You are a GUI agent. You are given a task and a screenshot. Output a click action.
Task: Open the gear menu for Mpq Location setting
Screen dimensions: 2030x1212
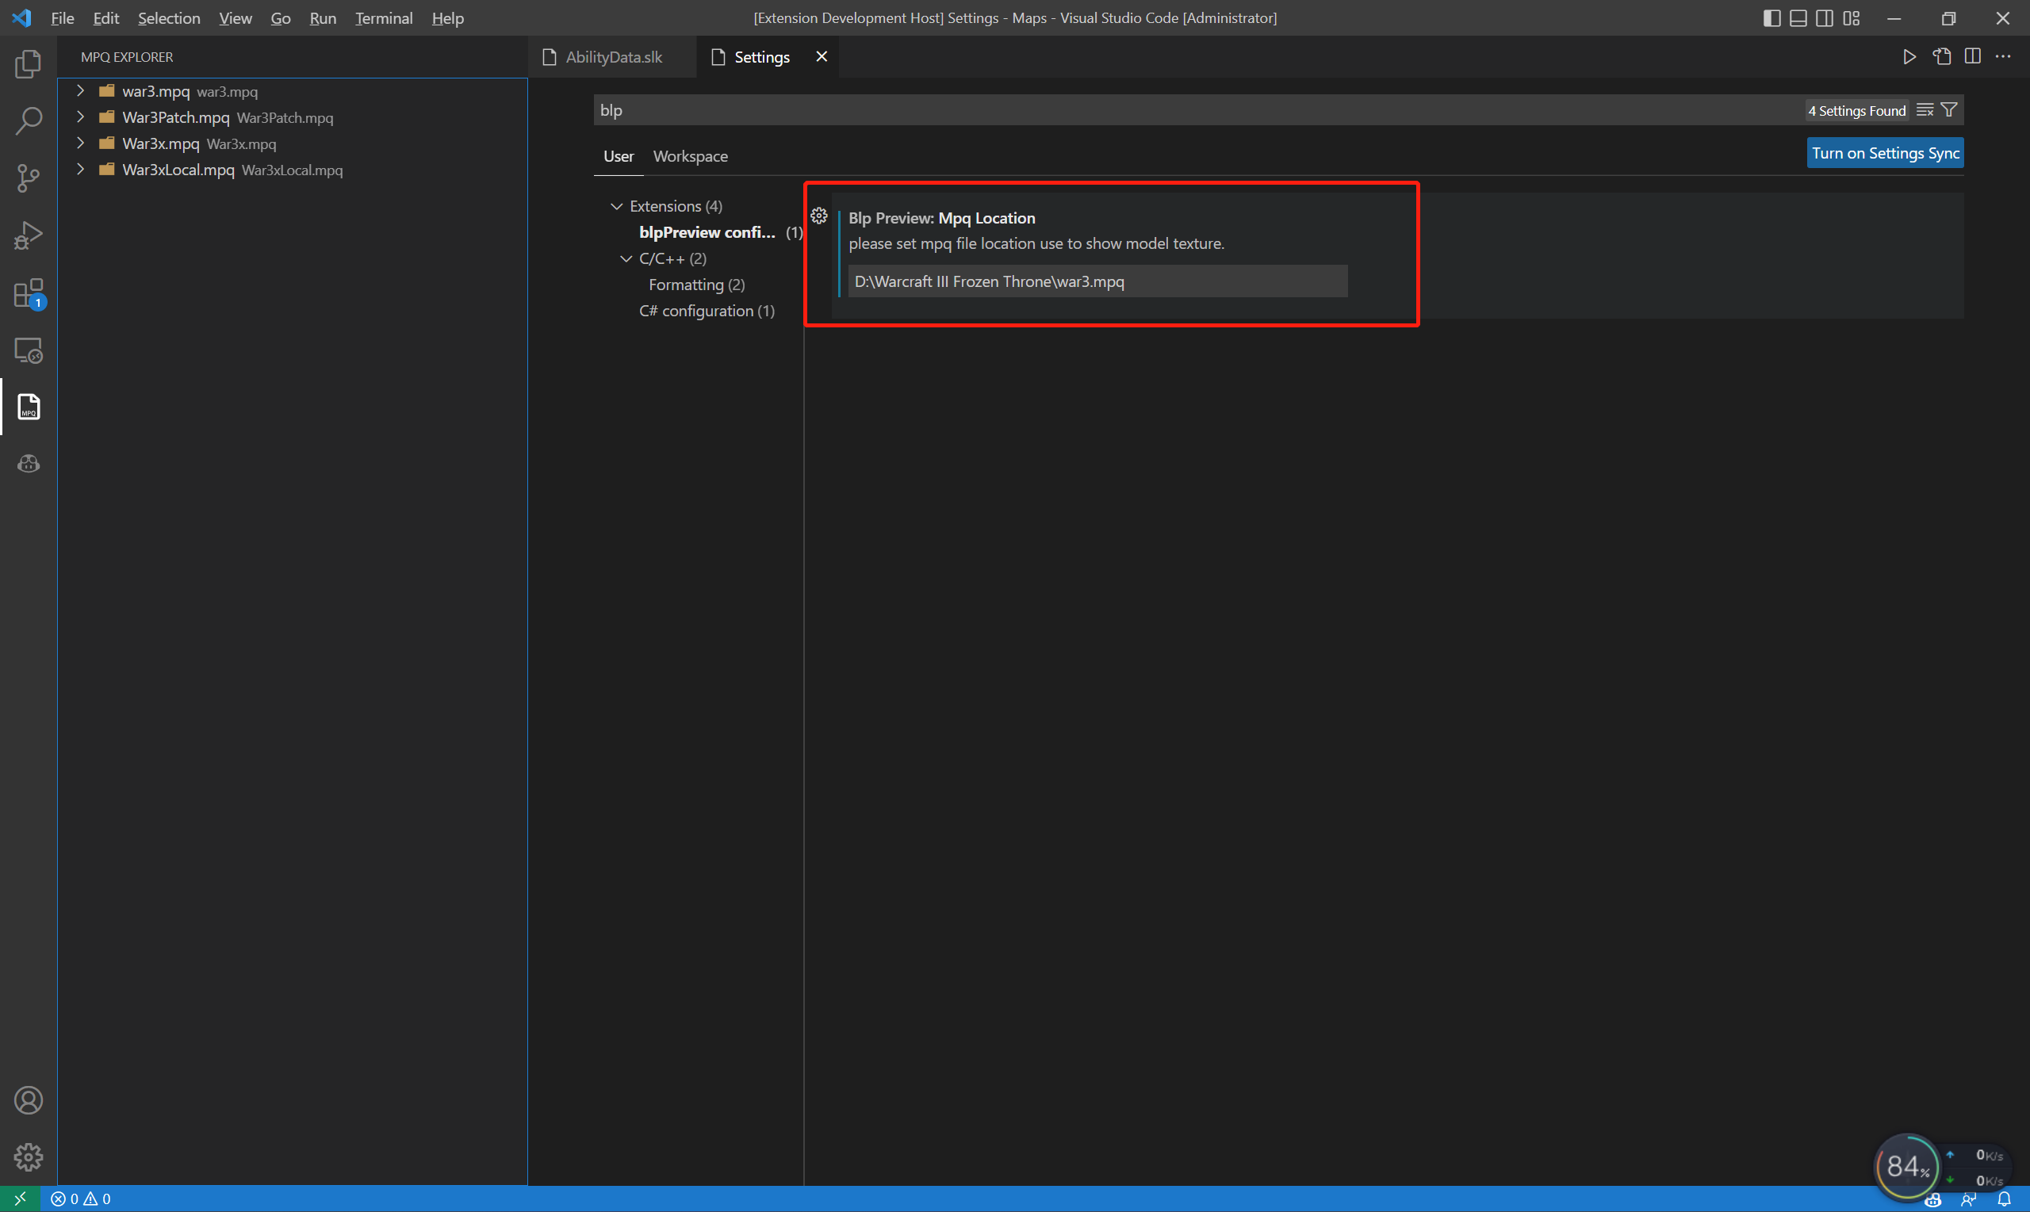pyautogui.click(x=819, y=216)
